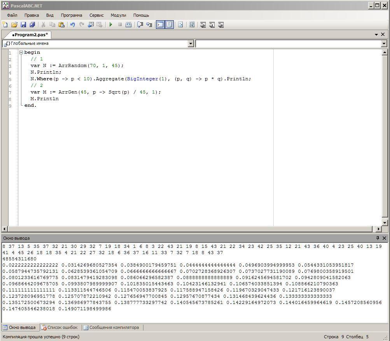Collapse the begin block fold marker

[21, 52]
